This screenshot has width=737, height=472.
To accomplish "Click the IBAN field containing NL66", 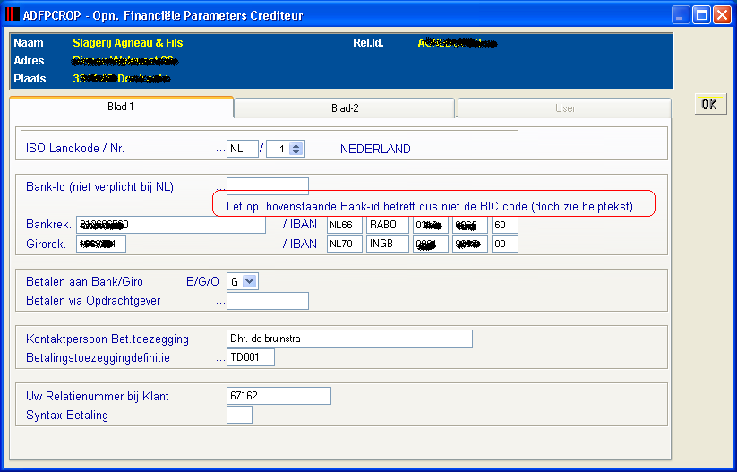I will click(345, 225).
